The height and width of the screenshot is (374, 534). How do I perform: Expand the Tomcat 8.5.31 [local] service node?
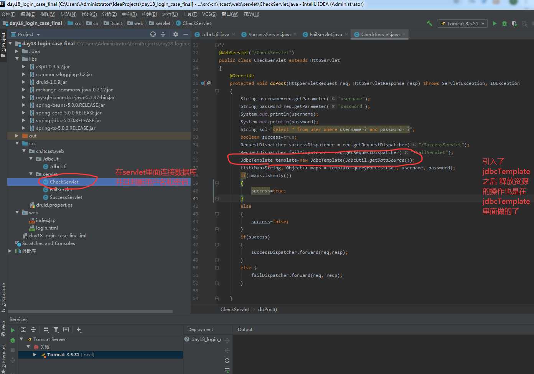pos(35,355)
